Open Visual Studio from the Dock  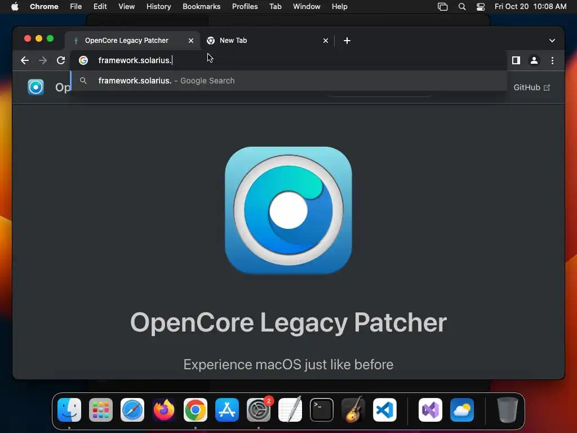430,410
